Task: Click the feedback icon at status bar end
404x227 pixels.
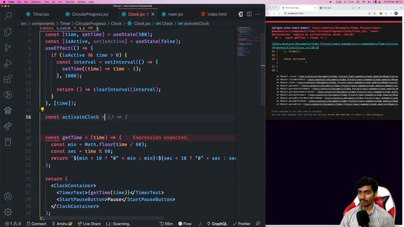Action: (258, 224)
